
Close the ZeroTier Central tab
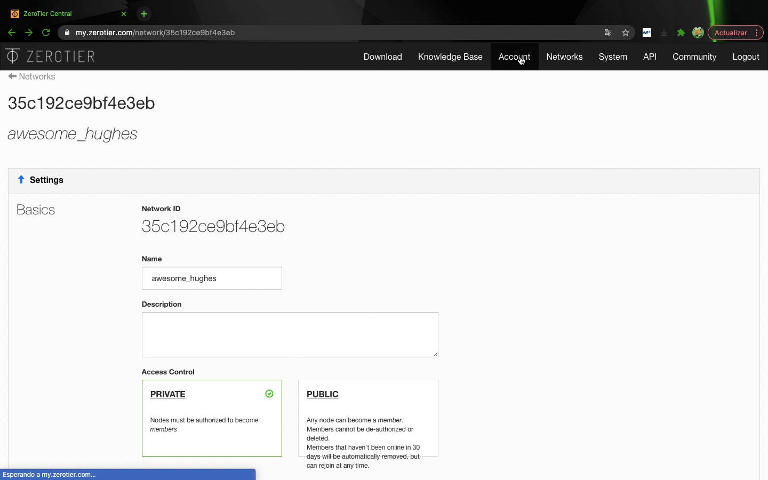[124, 14]
